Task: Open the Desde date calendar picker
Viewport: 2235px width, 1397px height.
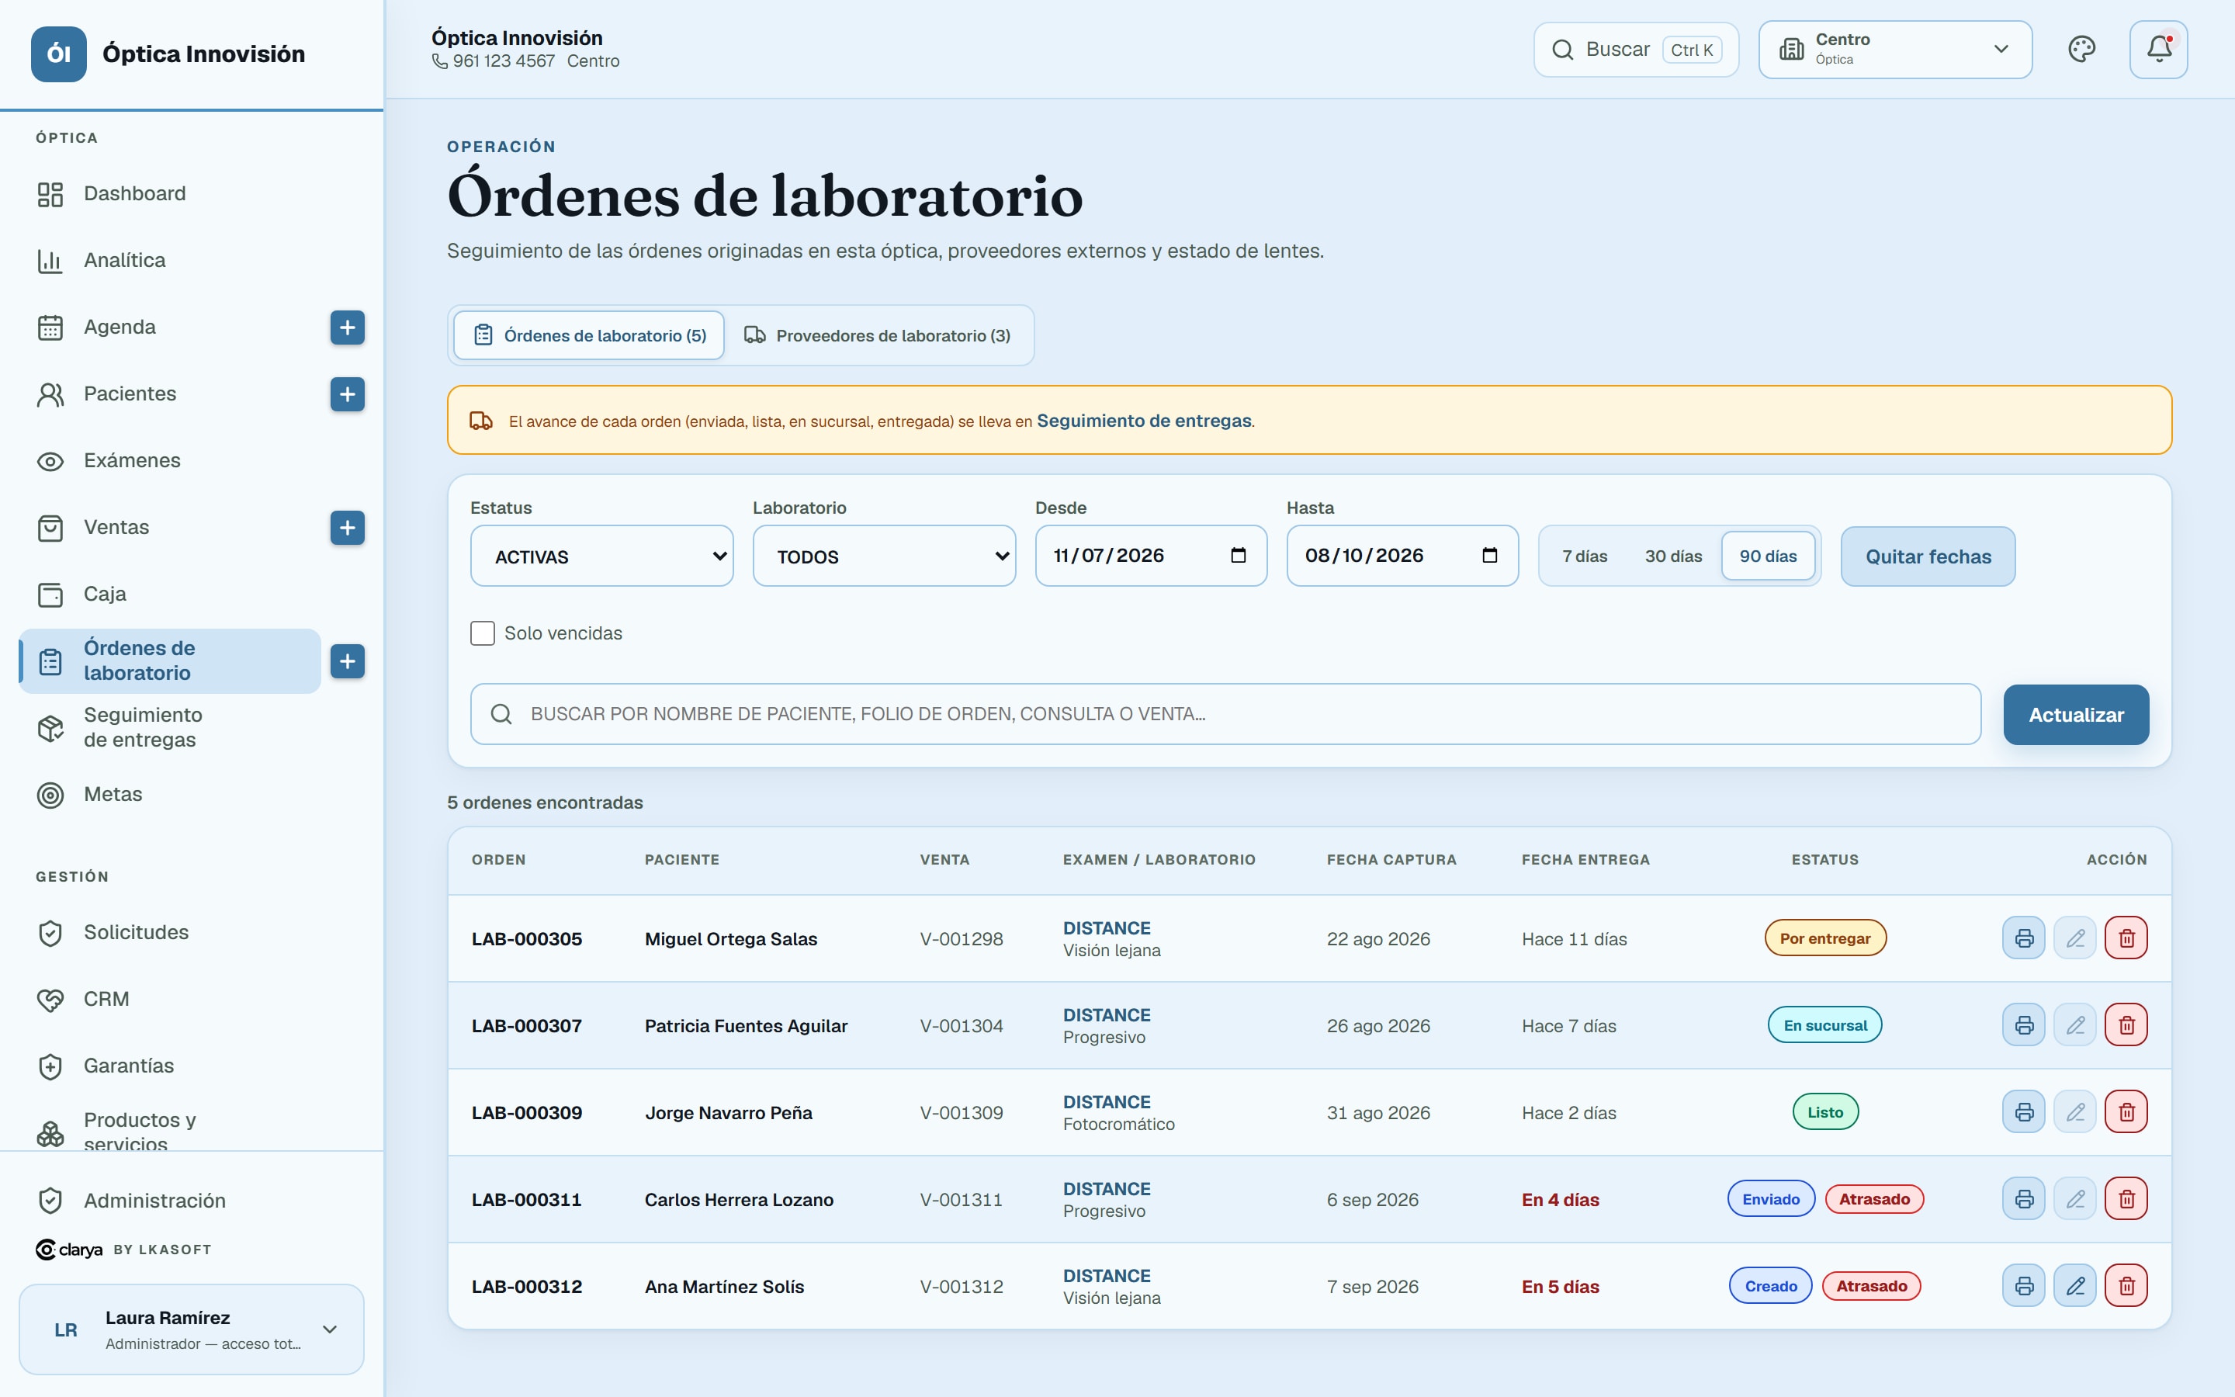Action: pyautogui.click(x=1239, y=555)
